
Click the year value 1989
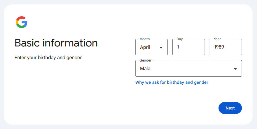click(x=219, y=47)
